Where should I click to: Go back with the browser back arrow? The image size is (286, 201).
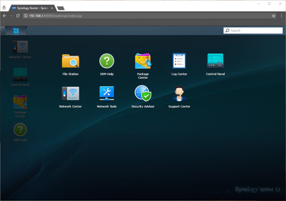(x=4, y=16)
